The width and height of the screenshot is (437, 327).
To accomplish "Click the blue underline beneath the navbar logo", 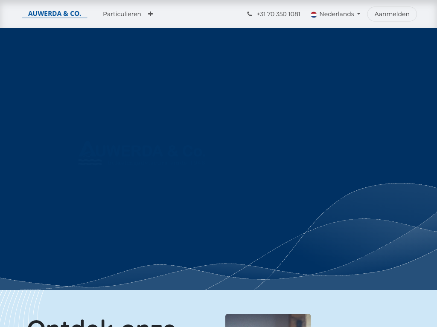I will [x=55, y=18].
